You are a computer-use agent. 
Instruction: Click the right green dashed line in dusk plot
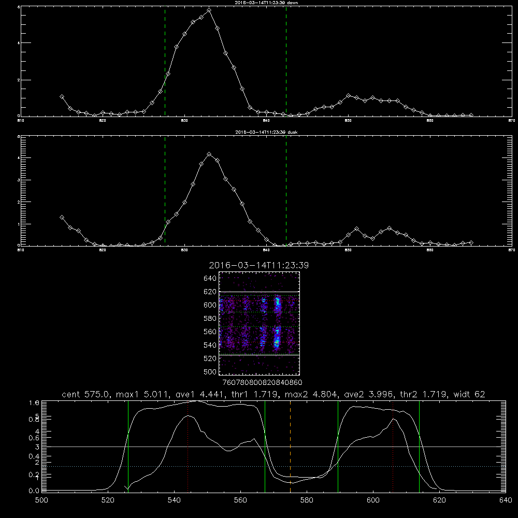click(x=286, y=191)
